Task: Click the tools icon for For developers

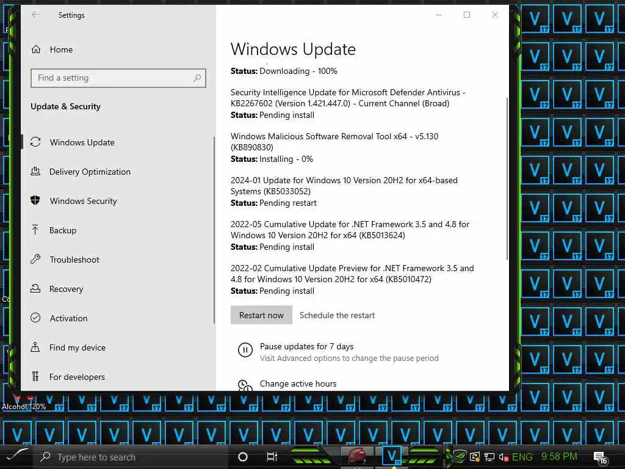Action: (35, 376)
